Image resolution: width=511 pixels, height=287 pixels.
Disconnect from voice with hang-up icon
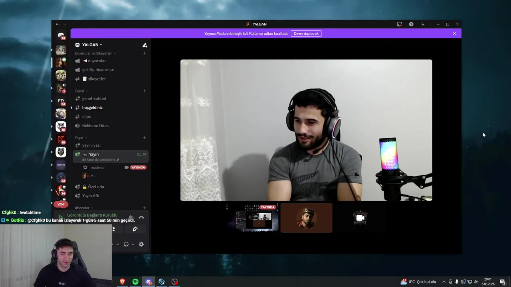click(x=141, y=218)
